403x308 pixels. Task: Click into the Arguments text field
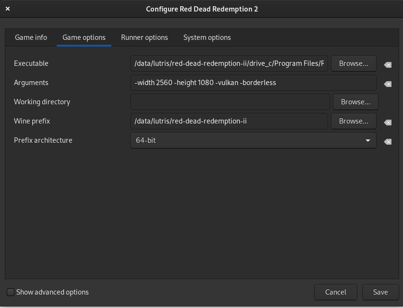(253, 83)
